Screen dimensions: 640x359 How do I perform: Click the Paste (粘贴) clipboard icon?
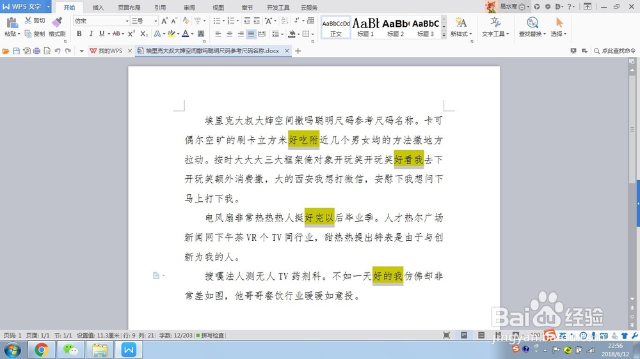pos(12,23)
